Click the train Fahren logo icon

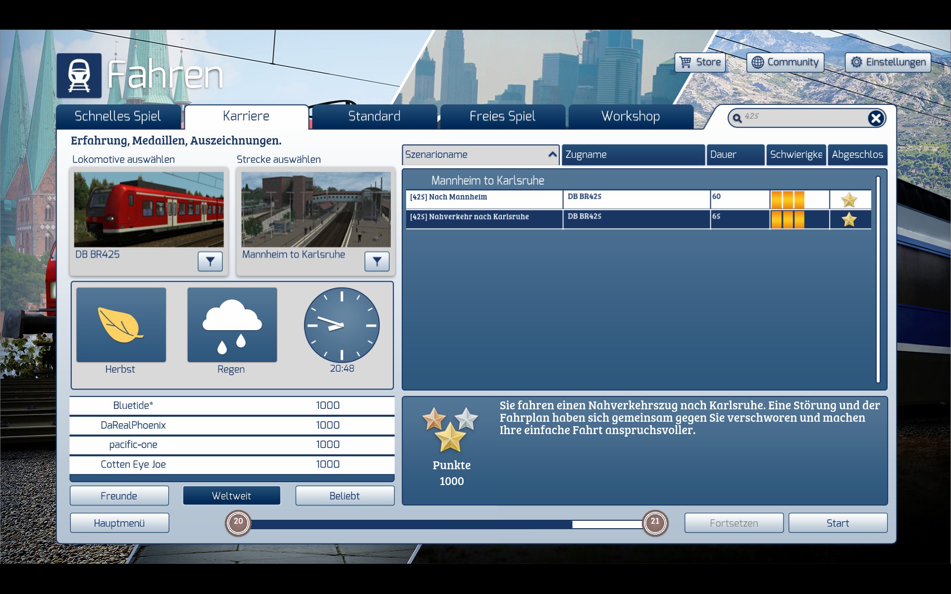[x=79, y=76]
